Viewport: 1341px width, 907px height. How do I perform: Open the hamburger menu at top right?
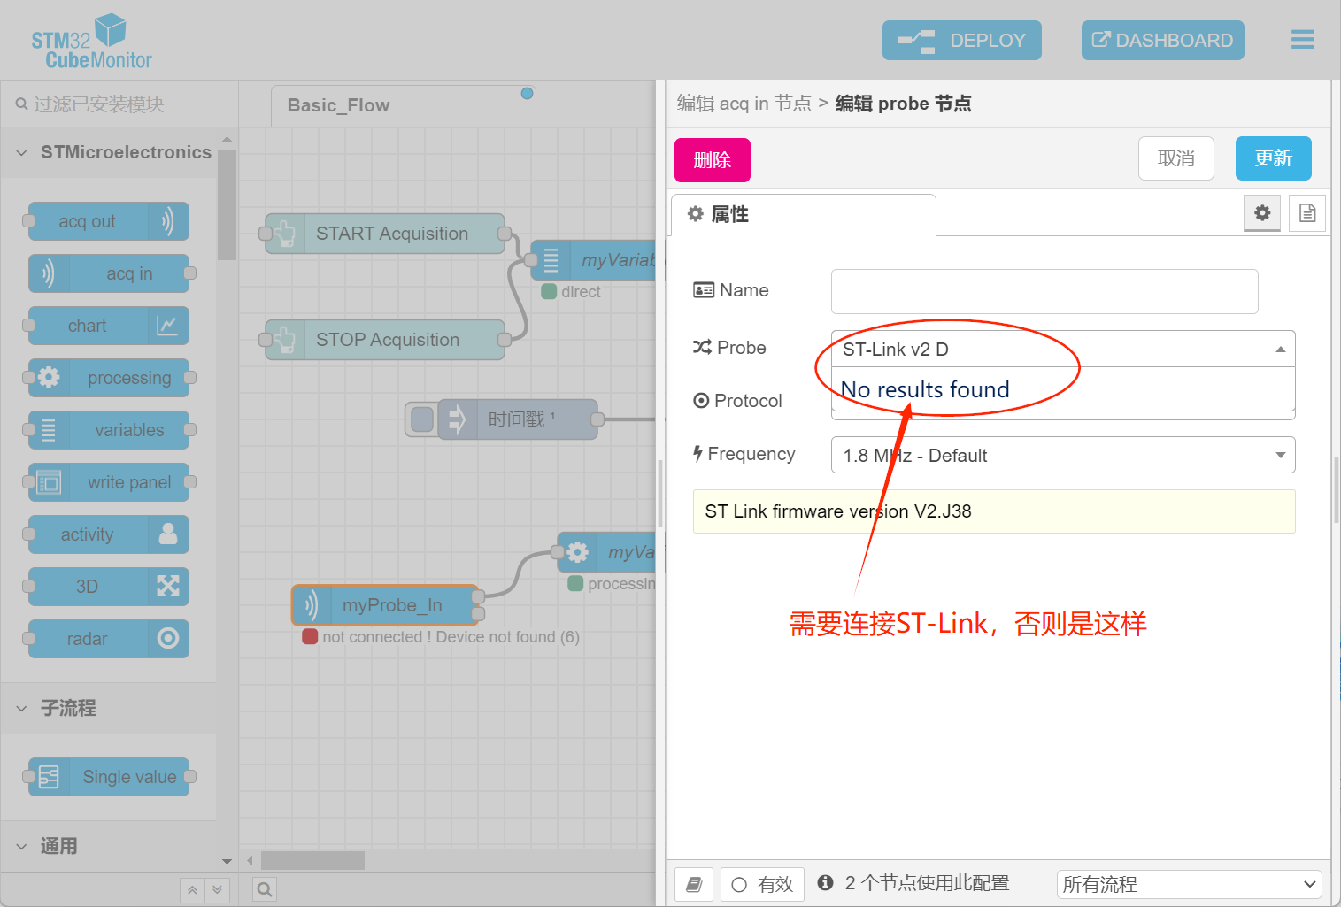1302,40
